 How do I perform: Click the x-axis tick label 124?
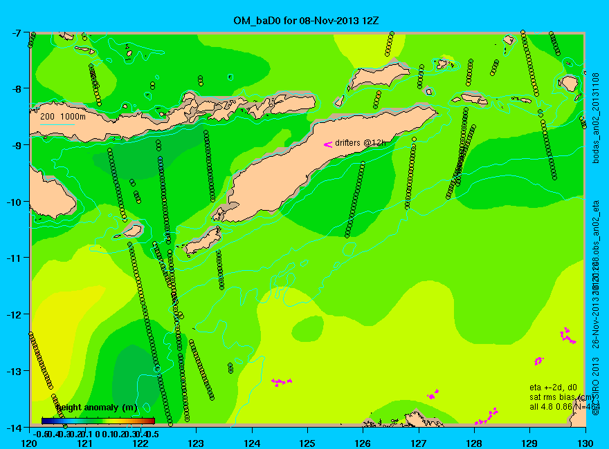(x=252, y=443)
